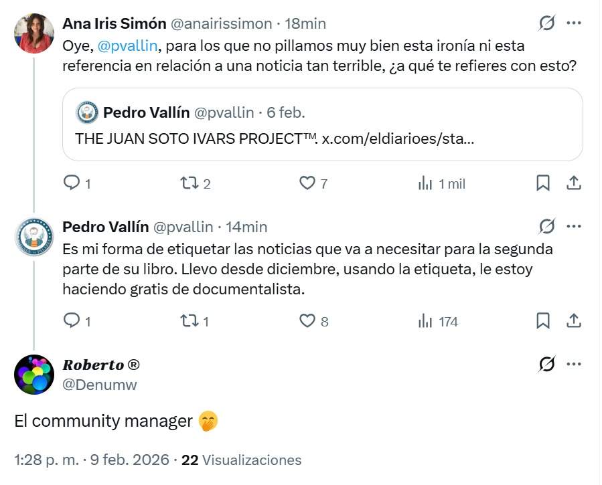This screenshot has width=602, height=485.
Task: Repost Pedro Vallín's reply tweet
Action: (x=190, y=321)
